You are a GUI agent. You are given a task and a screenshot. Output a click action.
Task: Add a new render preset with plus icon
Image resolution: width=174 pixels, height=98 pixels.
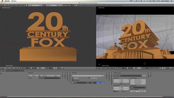tap(143, 76)
